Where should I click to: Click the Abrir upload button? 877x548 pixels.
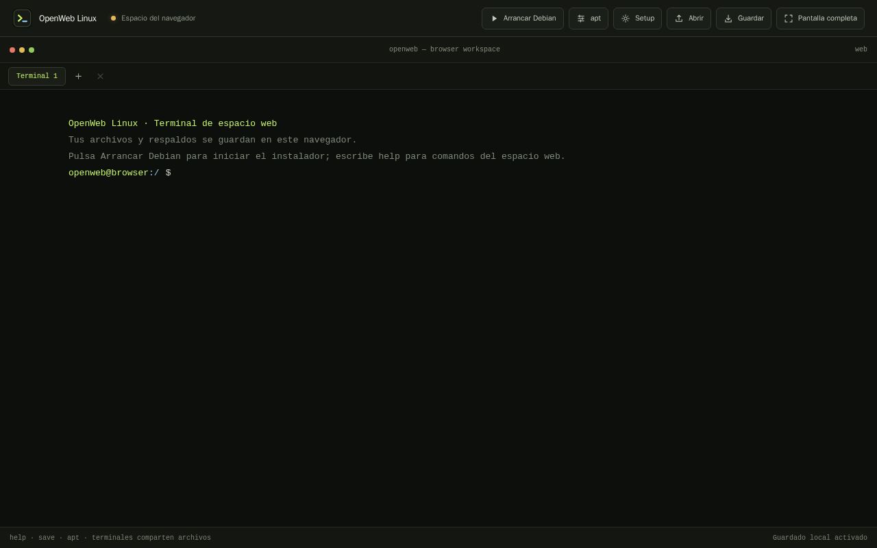coord(689,18)
